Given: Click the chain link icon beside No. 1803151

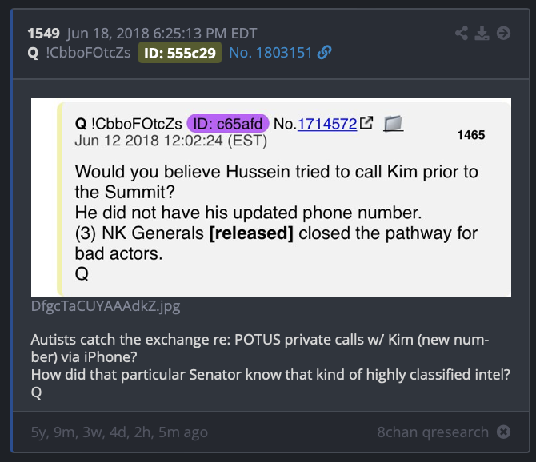Looking at the screenshot, I should click(x=325, y=53).
